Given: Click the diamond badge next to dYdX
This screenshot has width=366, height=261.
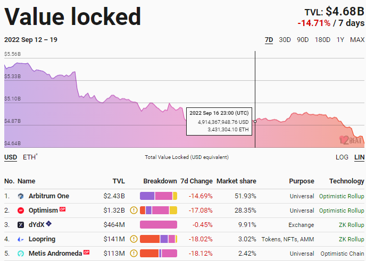Looking at the screenshot, I should 48,223.
